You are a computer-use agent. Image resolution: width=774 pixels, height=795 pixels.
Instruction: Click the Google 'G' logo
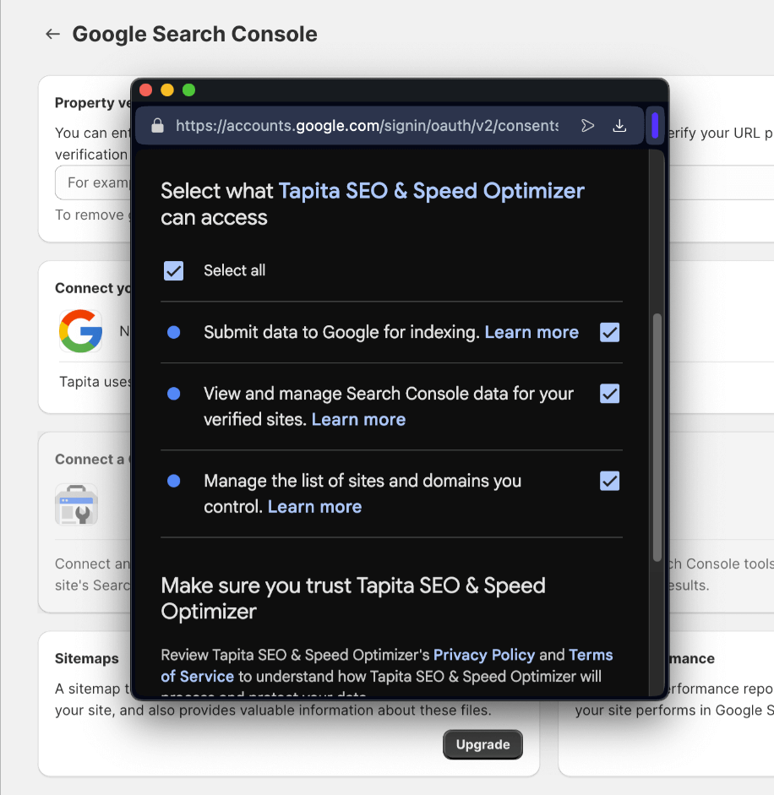tap(80, 331)
